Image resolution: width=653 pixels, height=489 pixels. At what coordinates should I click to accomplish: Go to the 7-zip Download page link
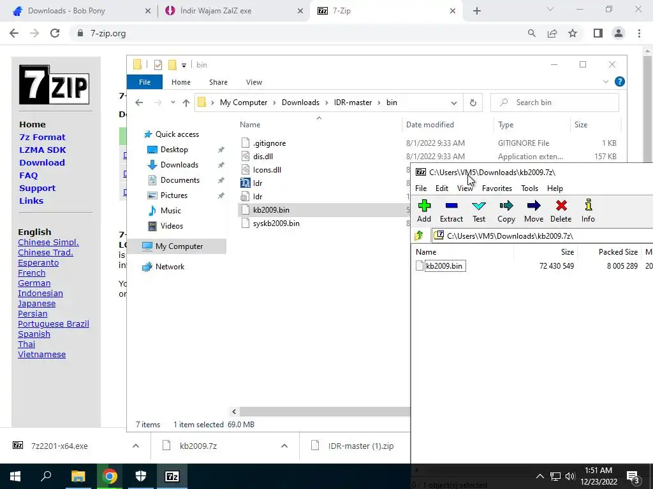[42, 162]
